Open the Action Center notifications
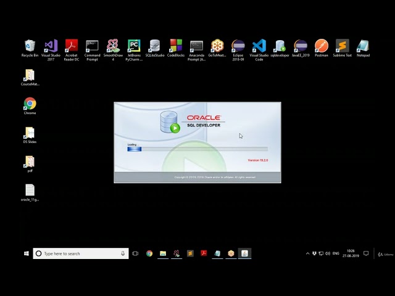Viewport: 395px width, 296px height. [366, 253]
